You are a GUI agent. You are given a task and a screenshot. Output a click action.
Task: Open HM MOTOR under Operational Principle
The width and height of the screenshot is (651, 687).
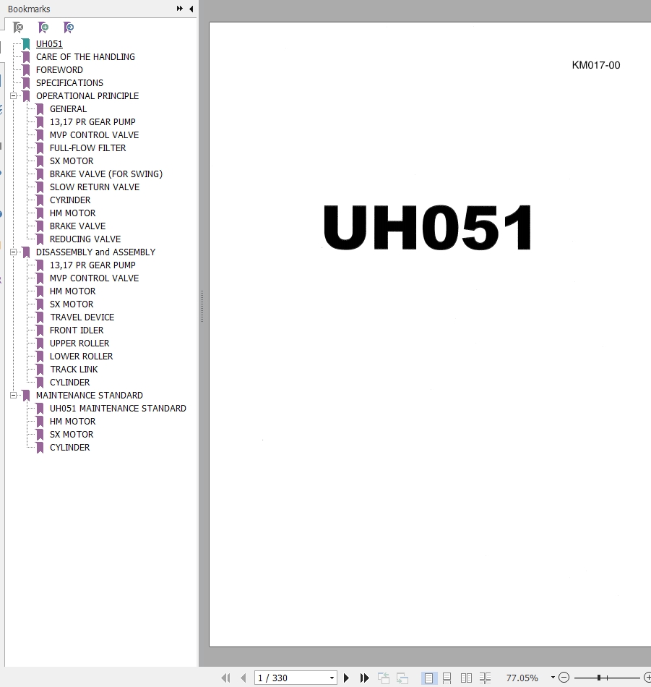[72, 213]
